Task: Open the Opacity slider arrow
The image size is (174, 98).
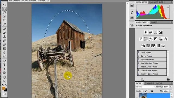Action: (171, 87)
